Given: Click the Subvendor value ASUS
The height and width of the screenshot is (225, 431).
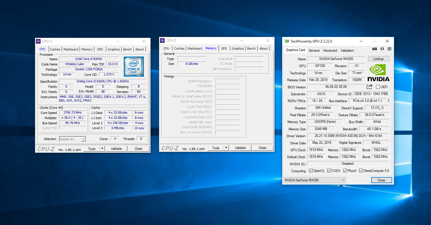Looking at the screenshot, I should [321, 94].
